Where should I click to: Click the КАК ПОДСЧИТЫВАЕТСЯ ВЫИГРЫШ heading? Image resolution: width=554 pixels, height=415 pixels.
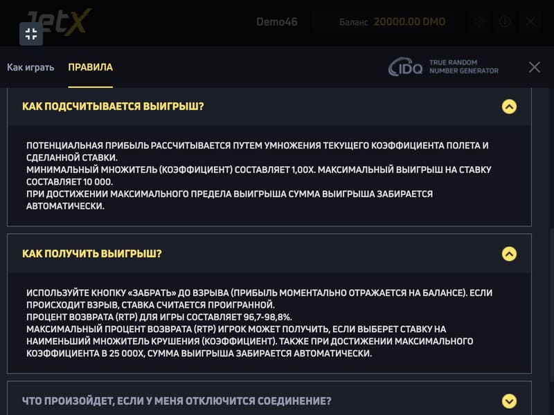pos(113,107)
